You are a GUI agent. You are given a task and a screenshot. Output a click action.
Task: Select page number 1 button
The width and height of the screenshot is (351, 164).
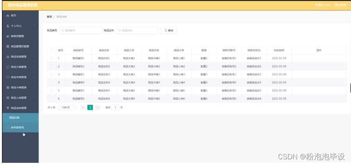point(90,108)
